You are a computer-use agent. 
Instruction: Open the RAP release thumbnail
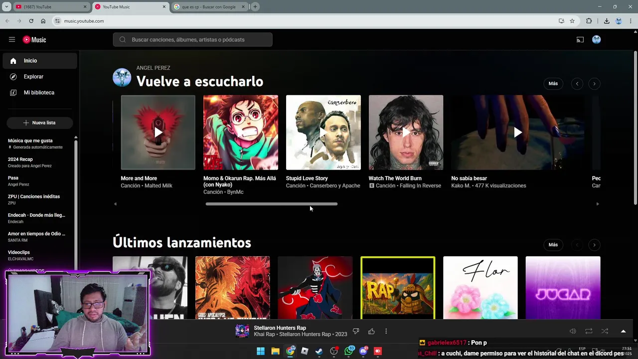point(398,288)
